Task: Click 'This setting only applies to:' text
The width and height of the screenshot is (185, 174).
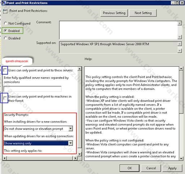Action: [x=23, y=151]
